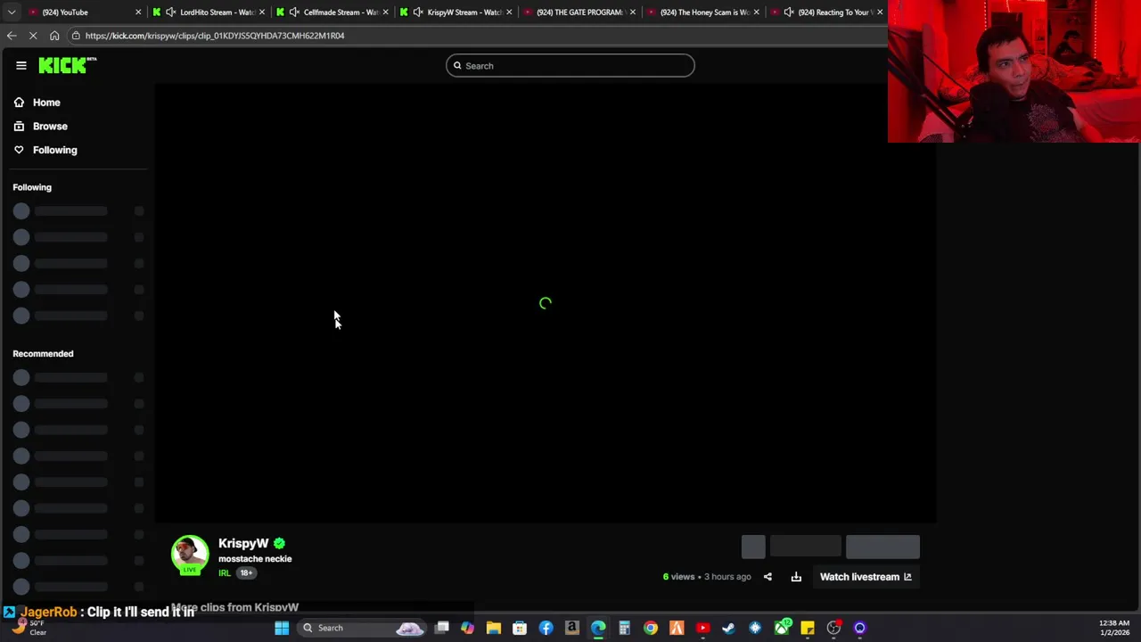Open Google Chrome from the taskbar
The width and height of the screenshot is (1141, 642).
click(651, 628)
